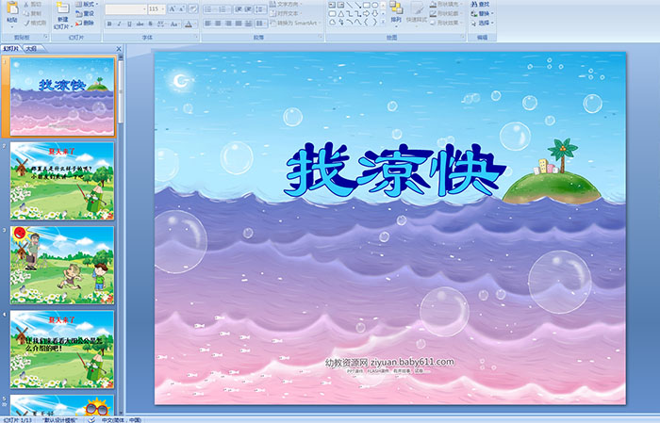Click the Find (查找) binoculars icon
The height and width of the screenshot is (423, 660).
click(474, 4)
